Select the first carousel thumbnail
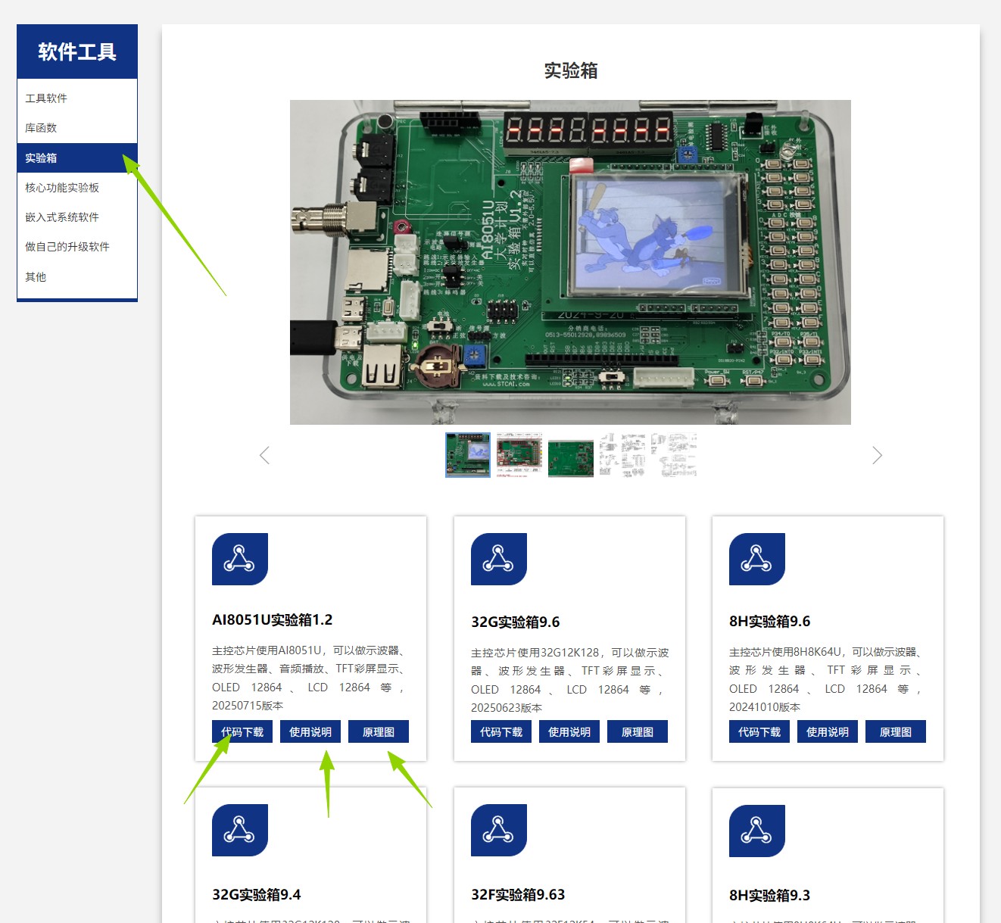The image size is (1001, 923). pyautogui.click(x=468, y=455)
